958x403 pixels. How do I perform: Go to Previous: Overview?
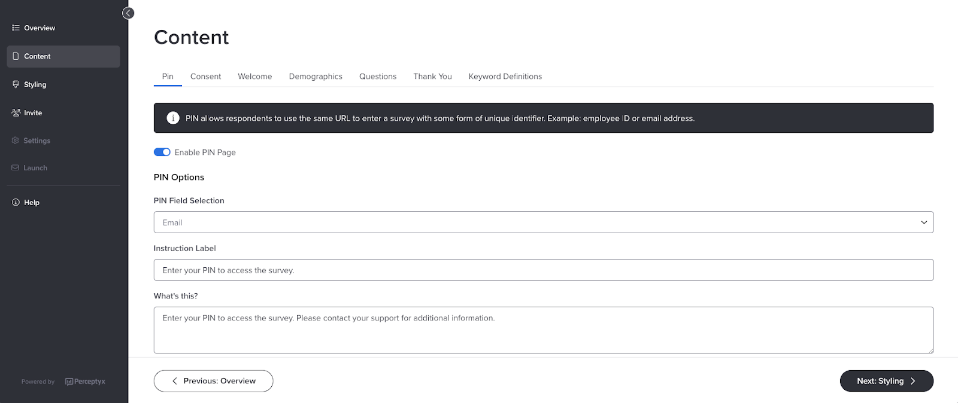[213, 381]
